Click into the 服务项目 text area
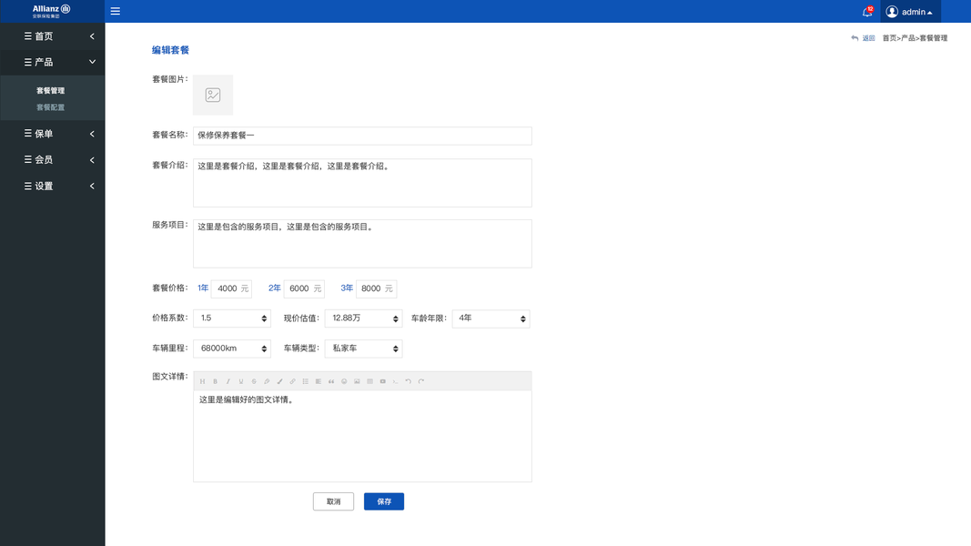 [x=362, y=243]
